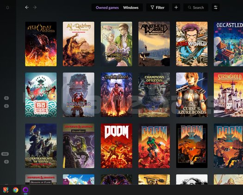Open Death Knights of Krynn cover

(x=41, y=146)
